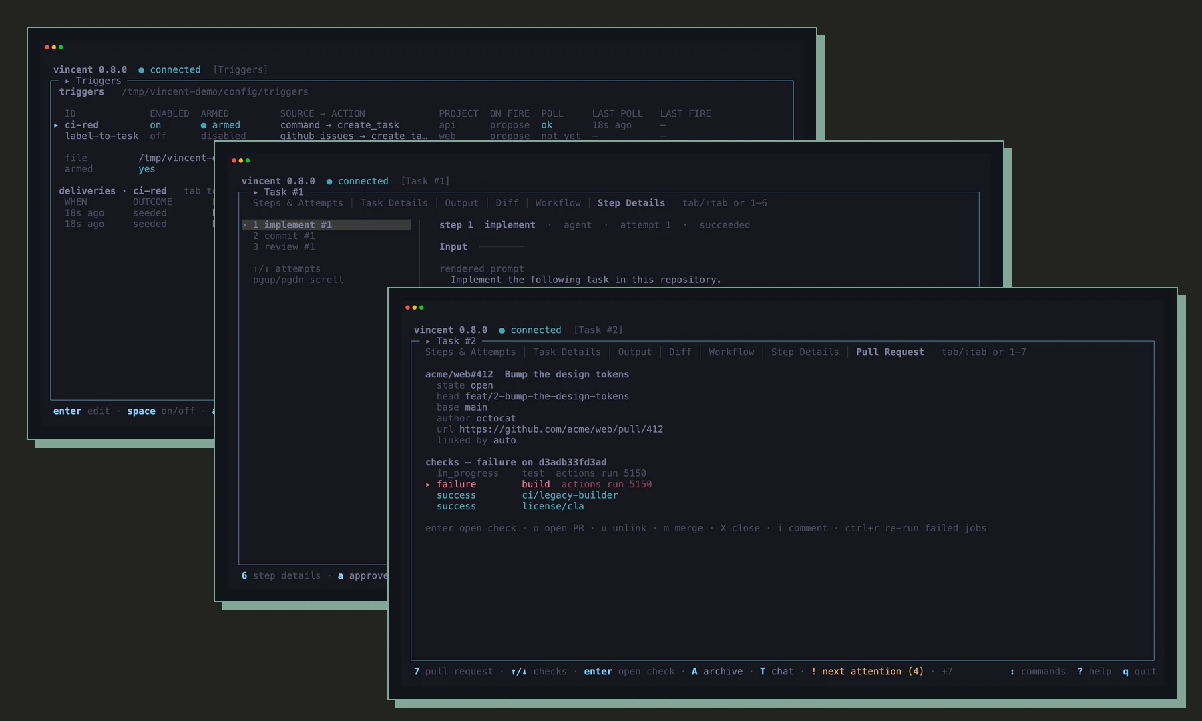Select step '3 review #1' in Task #1

click(x=284, y=247)
